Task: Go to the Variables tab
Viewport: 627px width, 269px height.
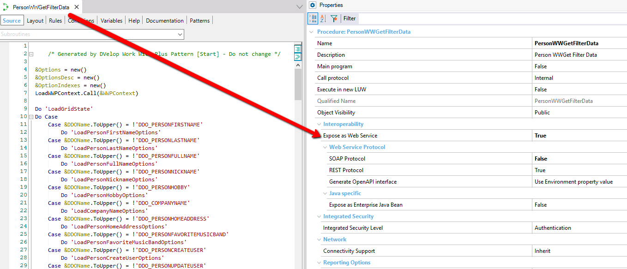Action: [x=111, y=20]
